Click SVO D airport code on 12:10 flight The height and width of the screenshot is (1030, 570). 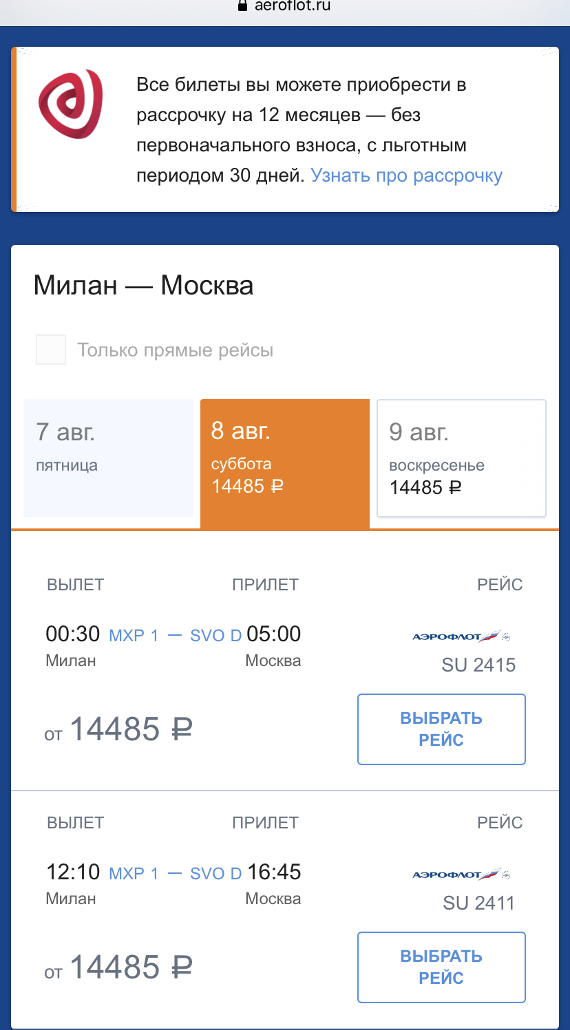(x=215, y=873)
